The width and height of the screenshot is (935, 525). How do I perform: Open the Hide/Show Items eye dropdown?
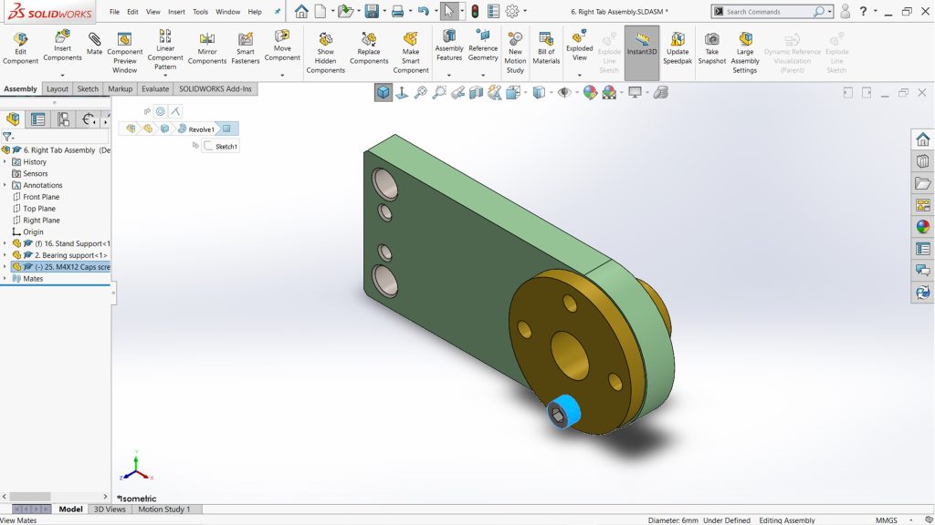pos(566,92)
